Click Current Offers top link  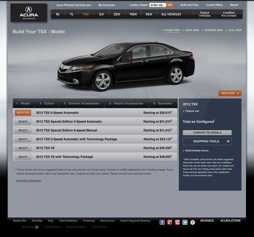click(214, 5)
